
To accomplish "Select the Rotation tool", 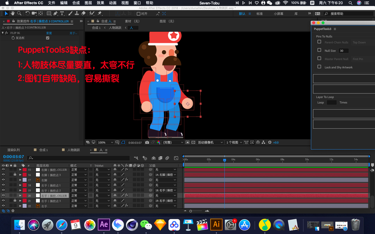I will tap(27, 13).
